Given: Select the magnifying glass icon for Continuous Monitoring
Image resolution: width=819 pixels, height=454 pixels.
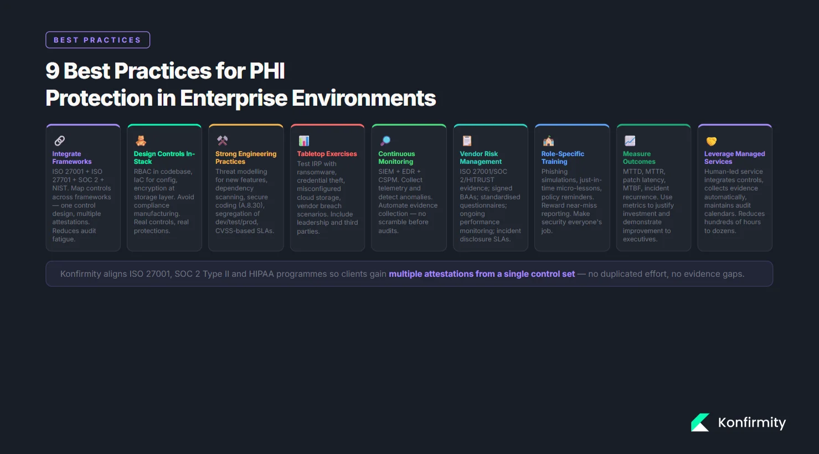Looking at the screenshot, I should click(x=385, y=141).
